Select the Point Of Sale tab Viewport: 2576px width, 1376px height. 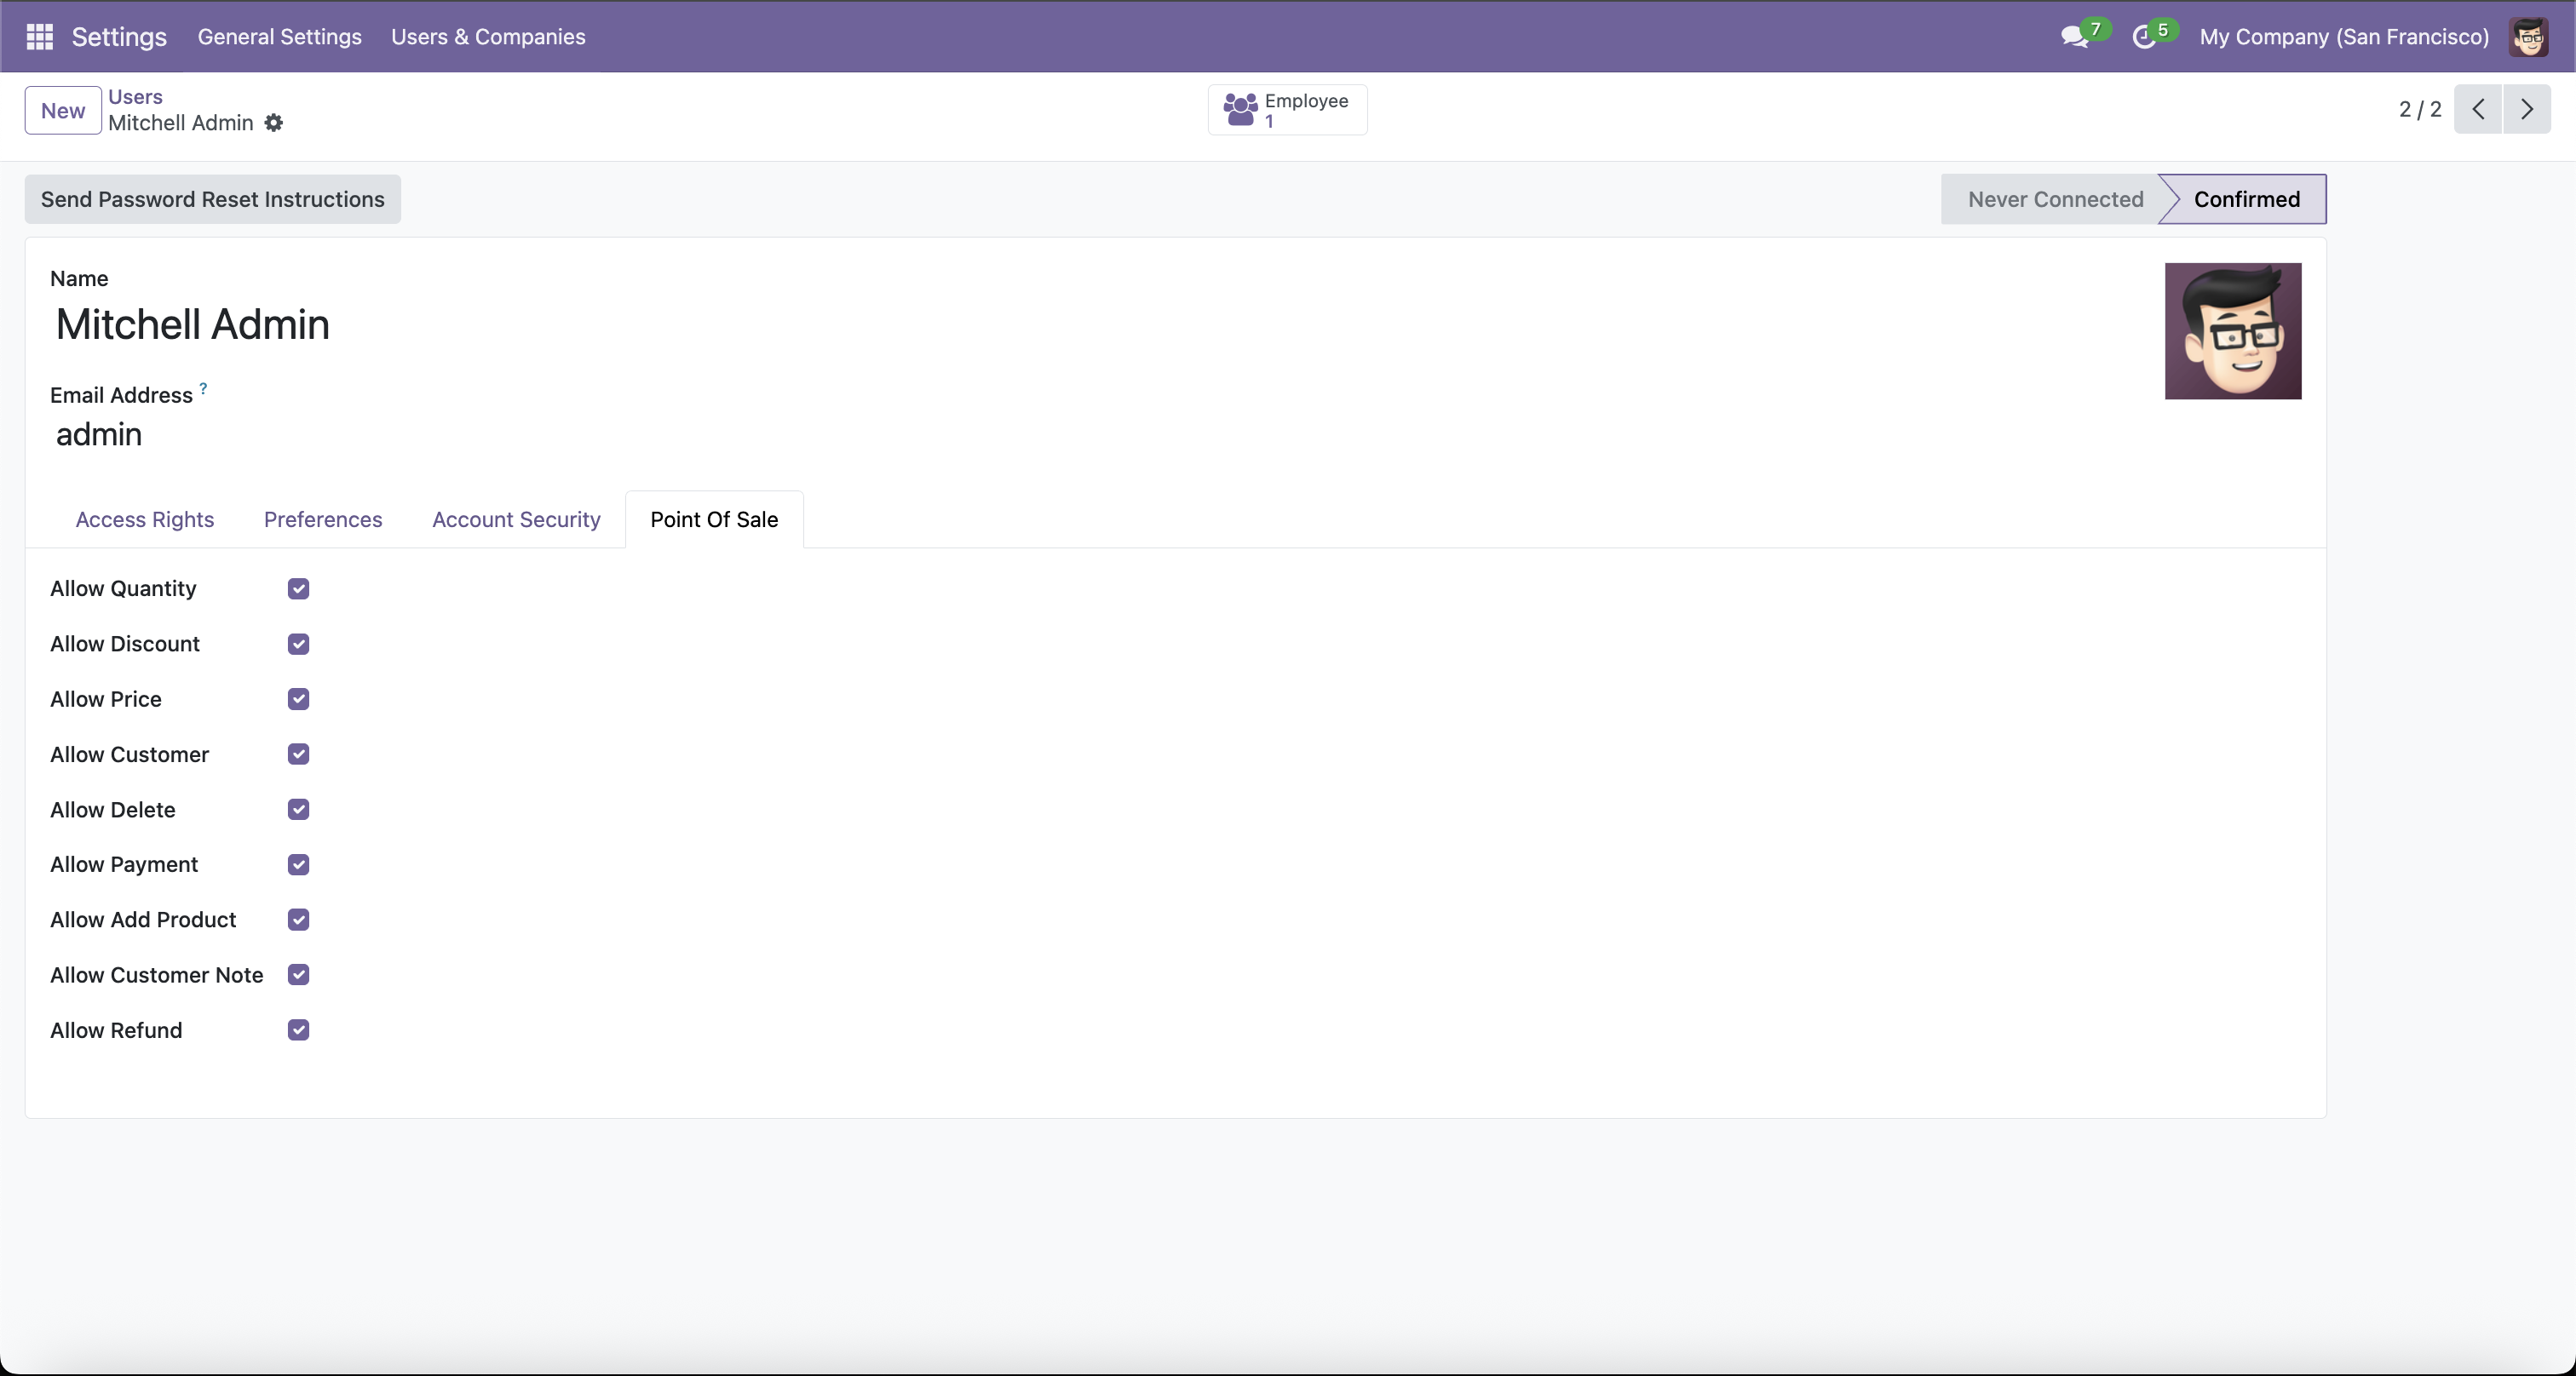(x=714, y=519)
